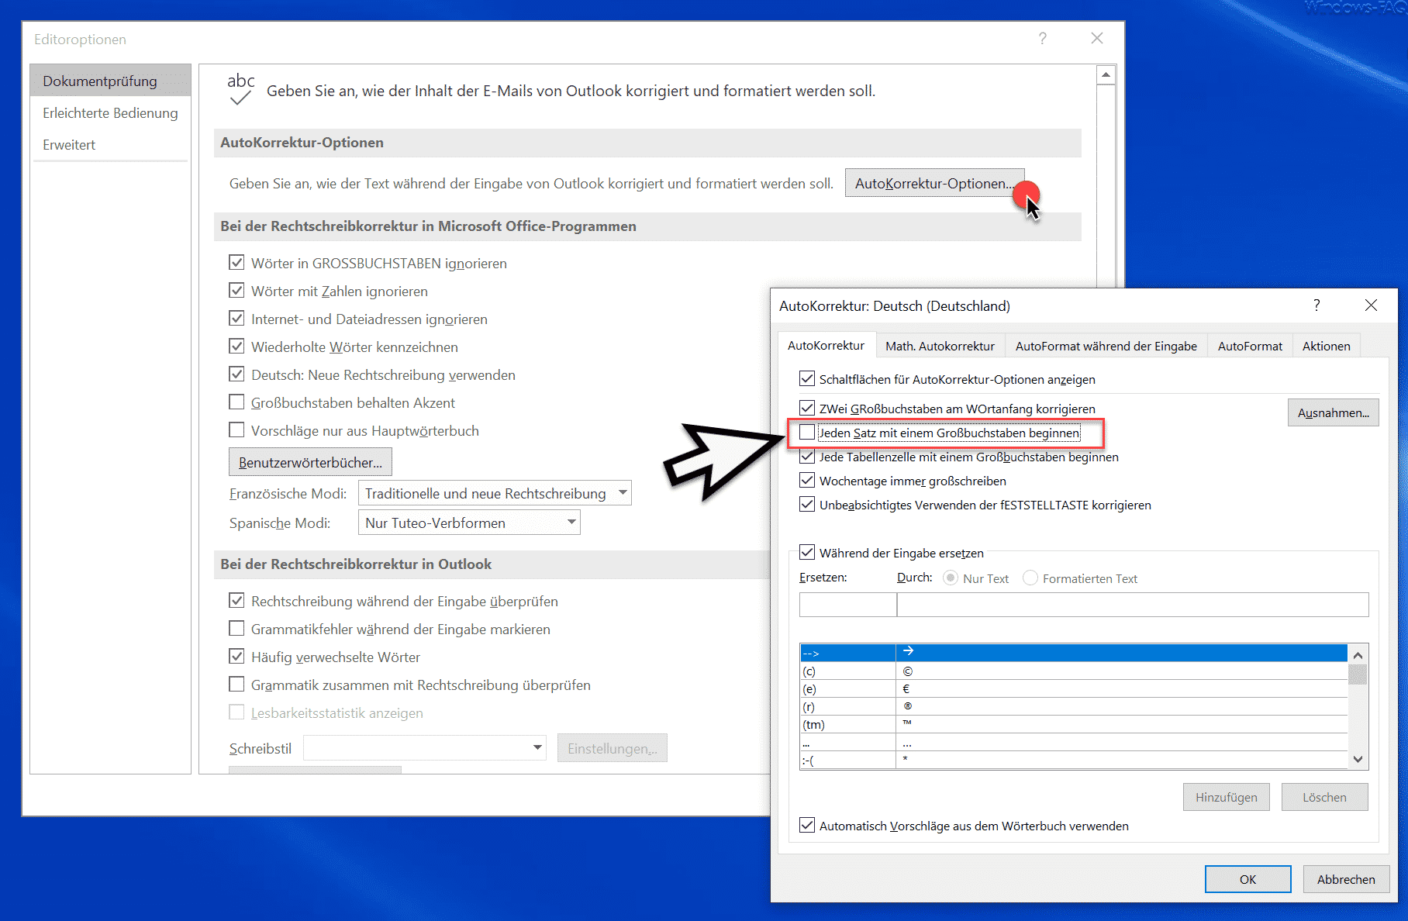The height and width of the screenshot is (921, 1408).
Task: Toggle unbeabsichtigtes Verwenden der fESTSTELLTASTE korrigieren
Action: [x=807, y=505]
